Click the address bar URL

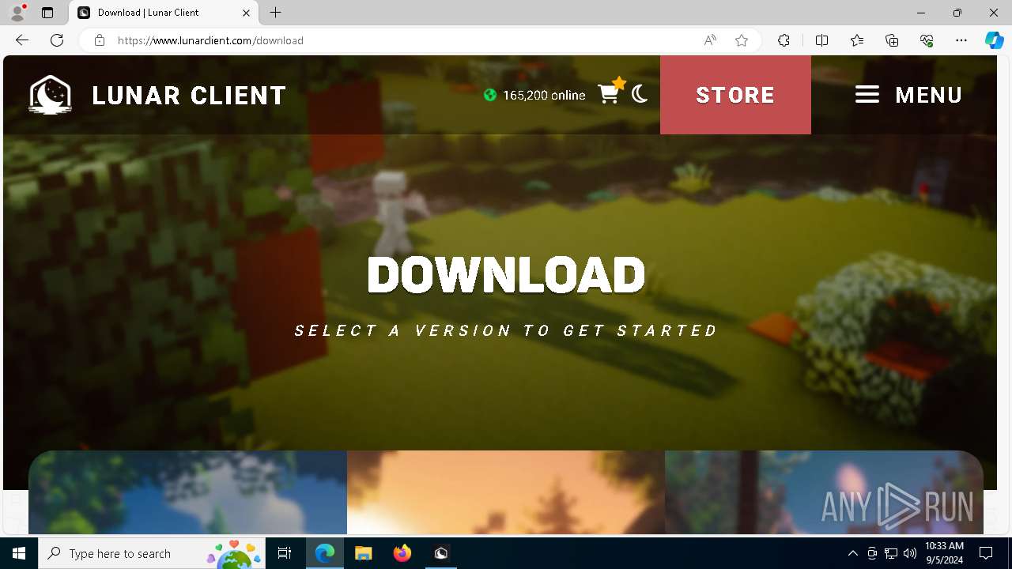210,40
